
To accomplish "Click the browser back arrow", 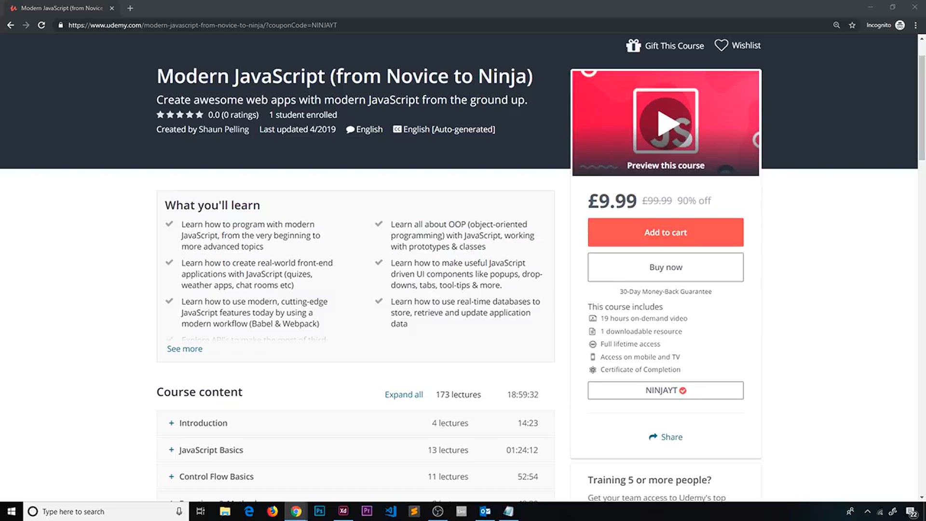I will (x=10, y=25).
